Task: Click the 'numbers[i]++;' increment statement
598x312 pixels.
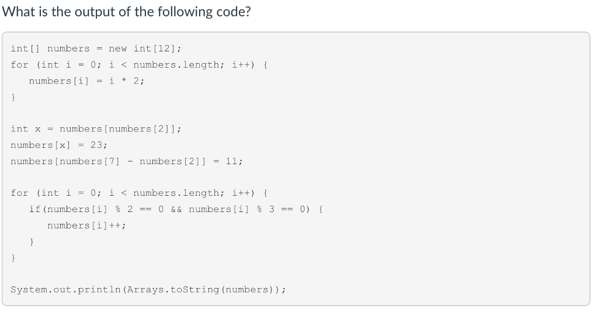Action: 86,225
